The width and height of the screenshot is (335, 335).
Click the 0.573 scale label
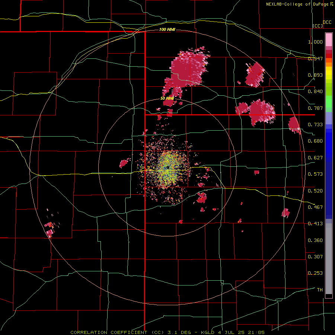pos(315,174)
